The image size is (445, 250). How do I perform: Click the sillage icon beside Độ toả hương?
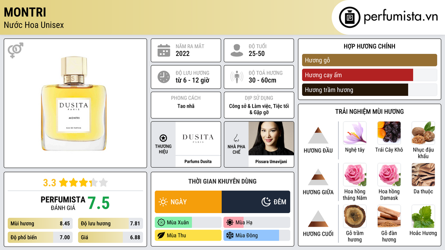(x=237, y=77)
